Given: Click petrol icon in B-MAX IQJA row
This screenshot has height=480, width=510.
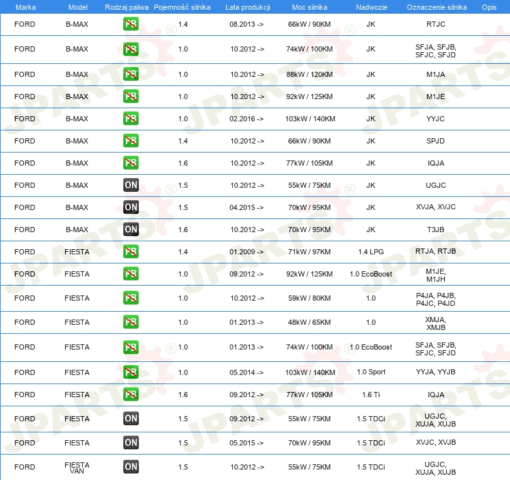Looking at the screenshot, I should pyautogui.click(x=130, y=162).
